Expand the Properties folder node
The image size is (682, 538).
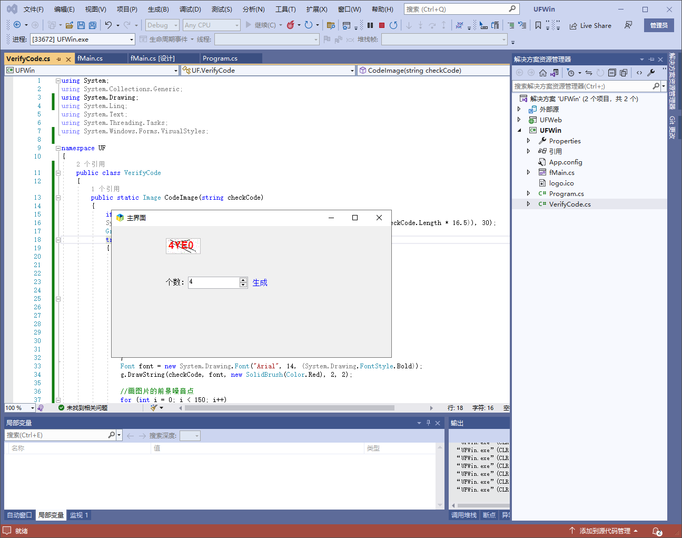click(x=529, y=141)
